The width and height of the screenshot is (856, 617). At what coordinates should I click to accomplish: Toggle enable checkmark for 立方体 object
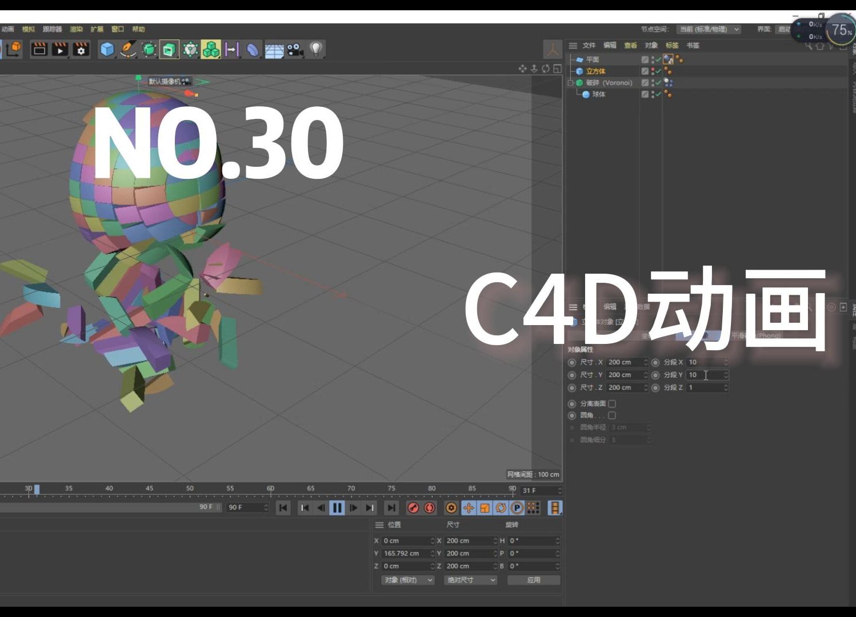tap(658, 71)
